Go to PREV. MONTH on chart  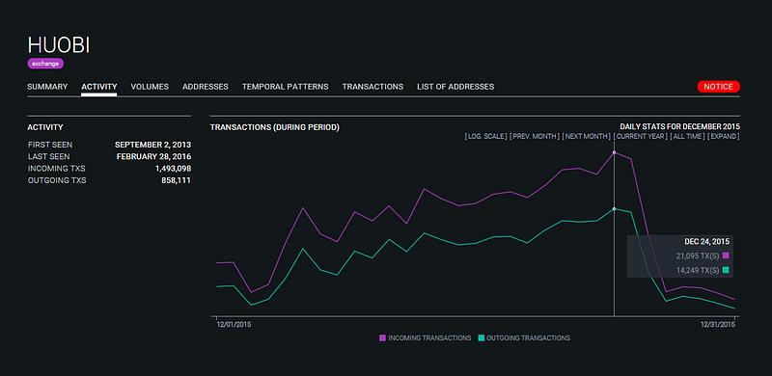(535, 136)
